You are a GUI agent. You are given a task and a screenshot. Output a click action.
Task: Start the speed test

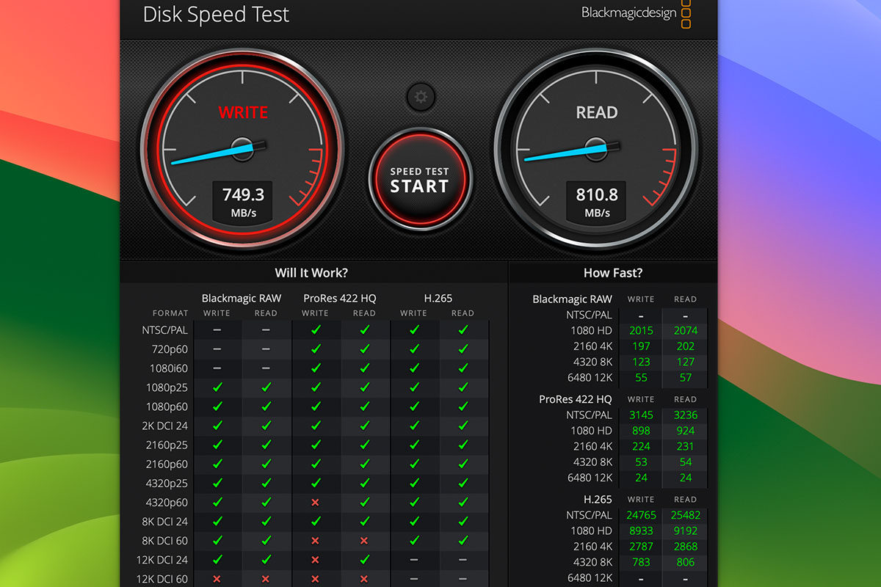tap(419, 180)
